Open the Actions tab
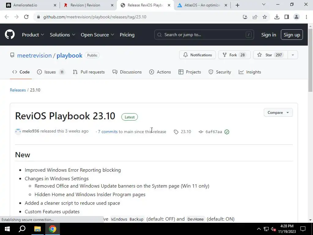 (160, 72)
